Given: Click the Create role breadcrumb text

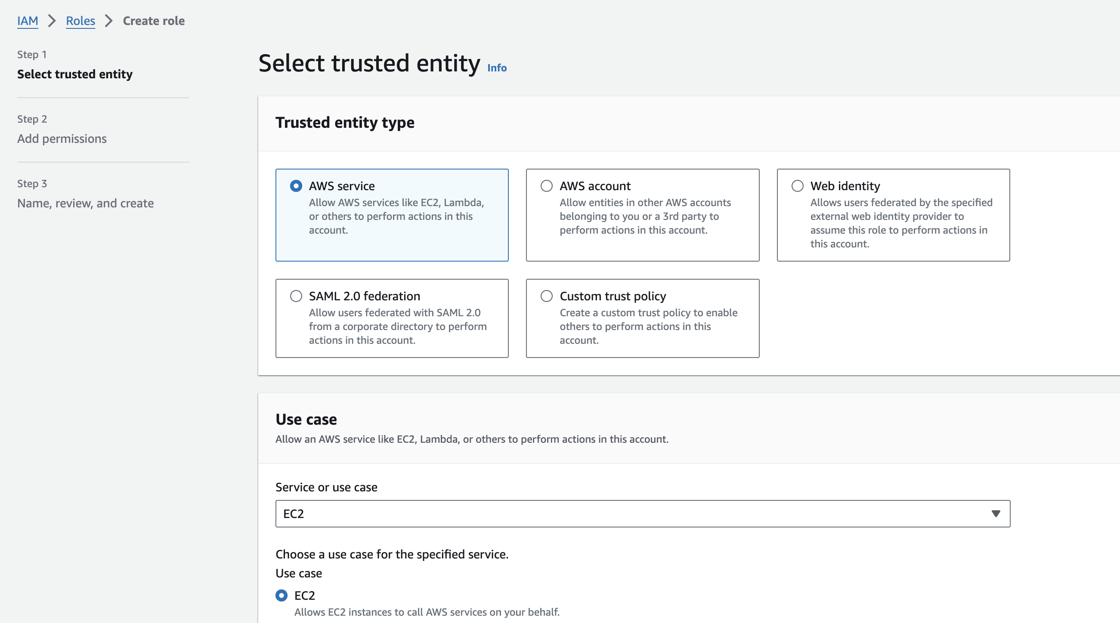Looking at the screenshot, I should click(x=154, y=21).
